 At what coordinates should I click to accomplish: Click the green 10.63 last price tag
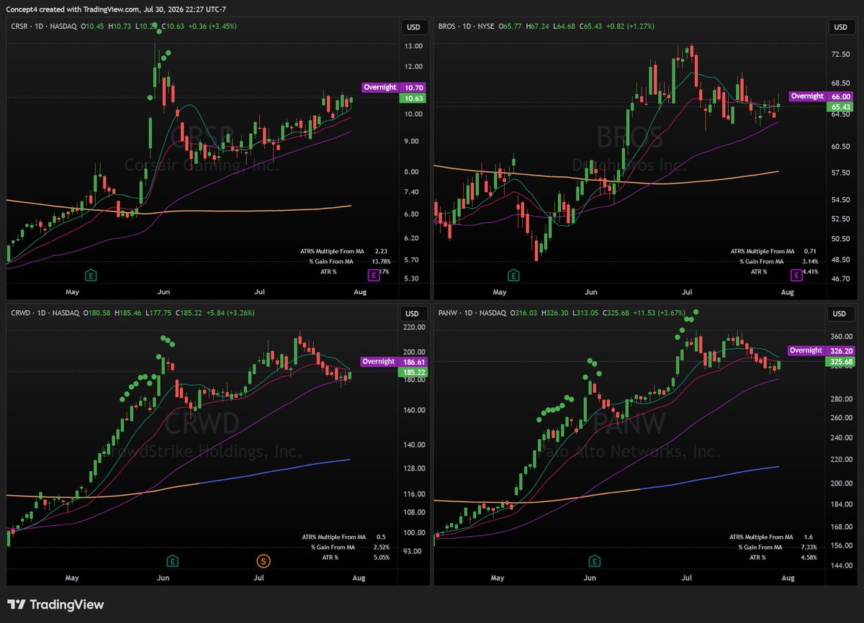click(413, 99)
